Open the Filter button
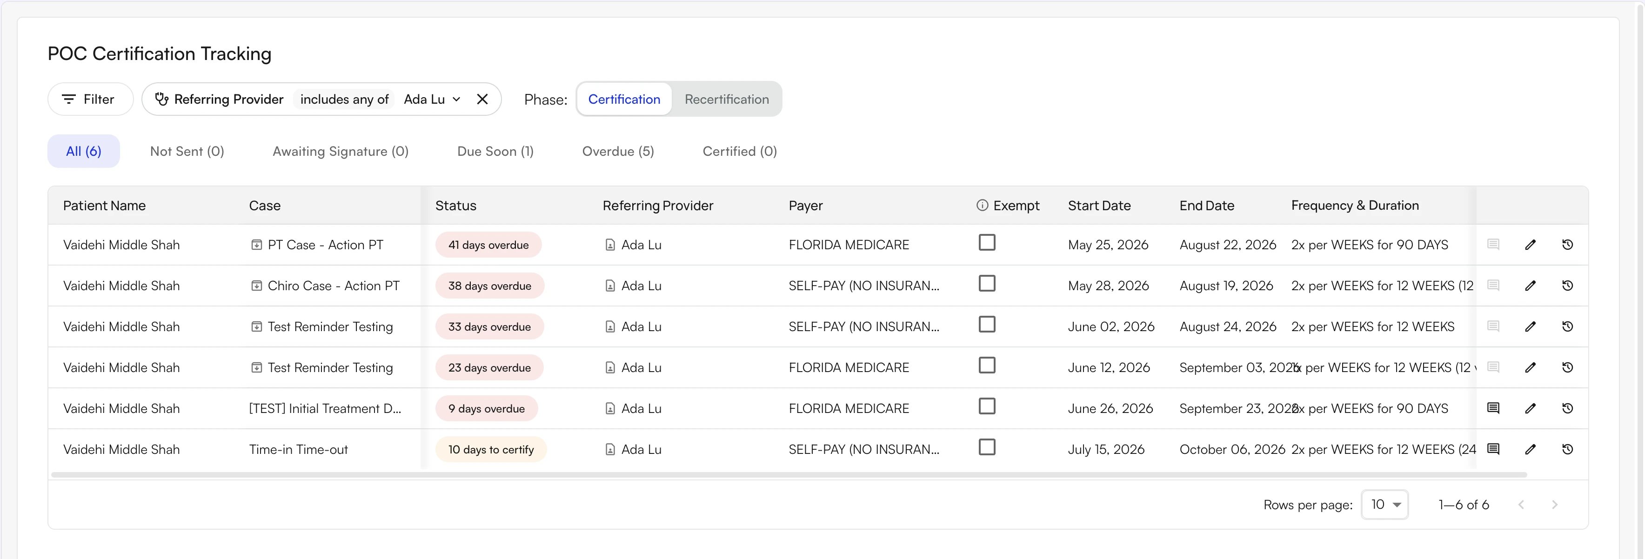The image size is (1645, 559). click(90, 99)
